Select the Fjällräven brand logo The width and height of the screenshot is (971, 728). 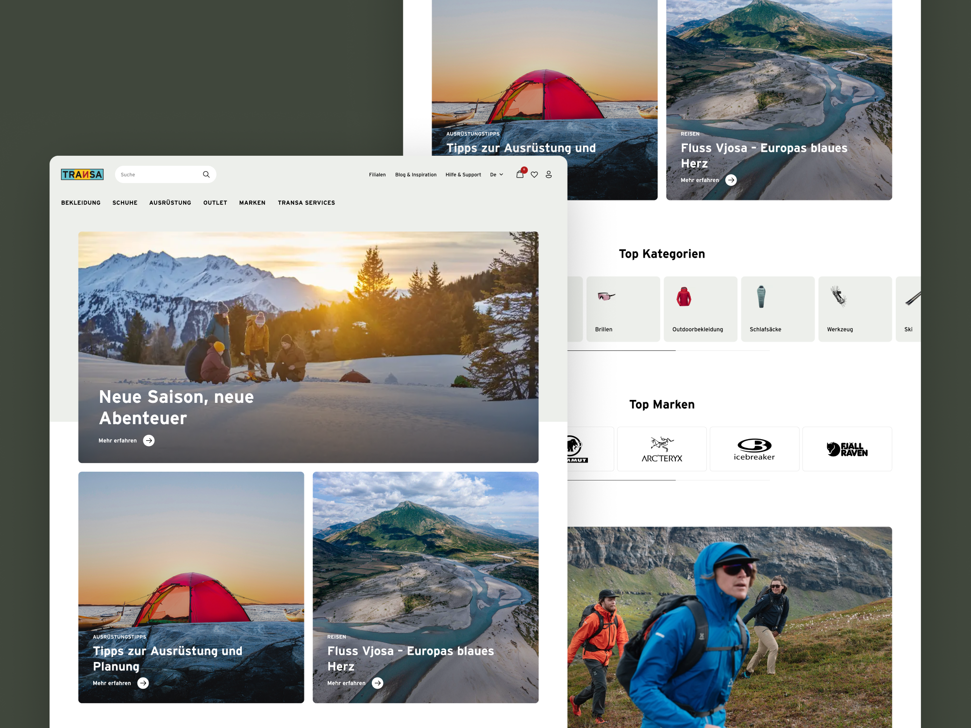click(x=847, y=449)
